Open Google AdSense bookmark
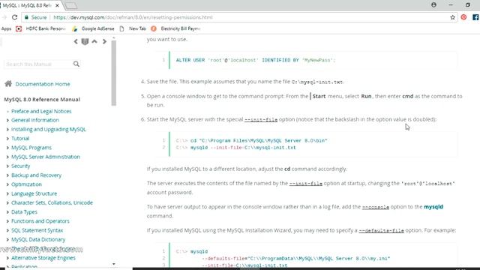 pos(93,28)
